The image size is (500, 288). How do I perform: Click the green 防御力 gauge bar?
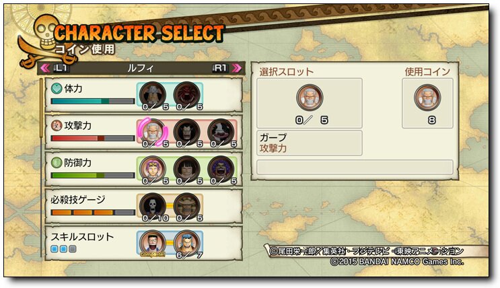tap(93, 175)
